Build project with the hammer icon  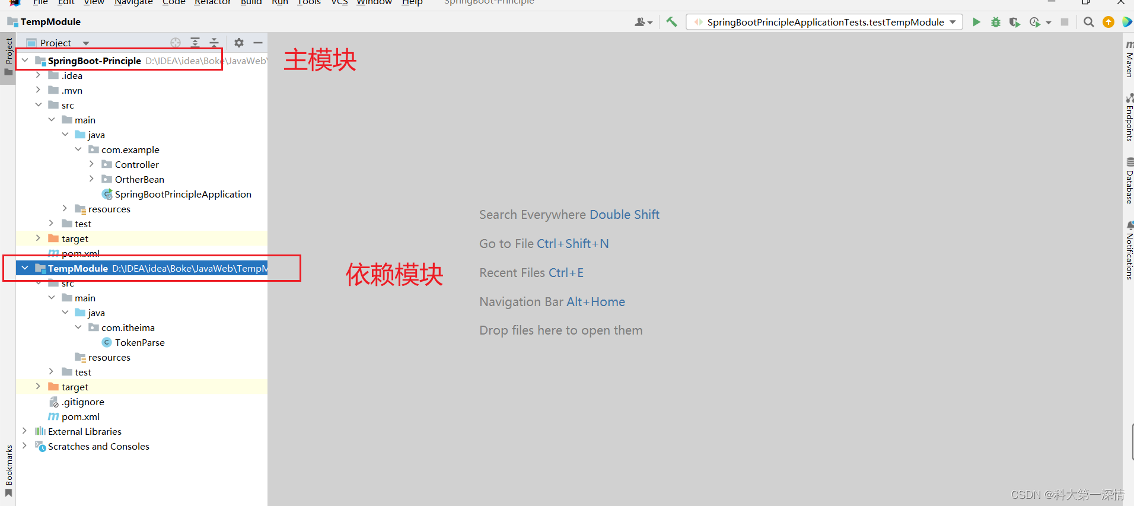(671, 22)
